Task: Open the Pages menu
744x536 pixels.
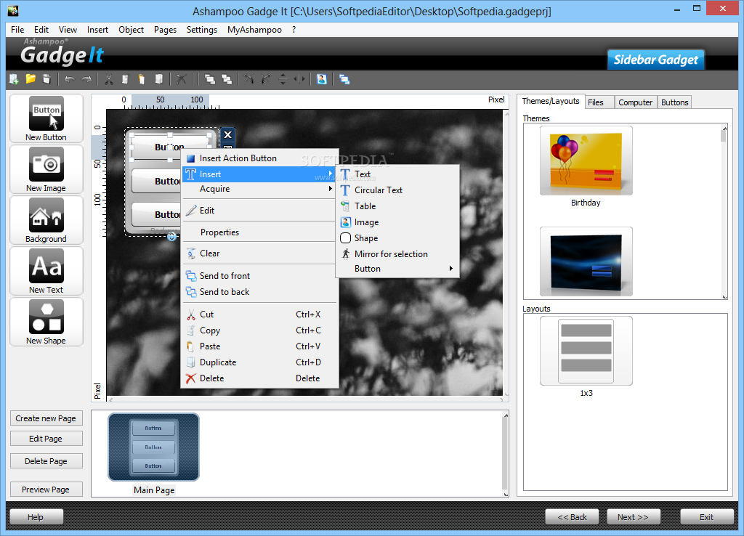Action: [165, 29]
